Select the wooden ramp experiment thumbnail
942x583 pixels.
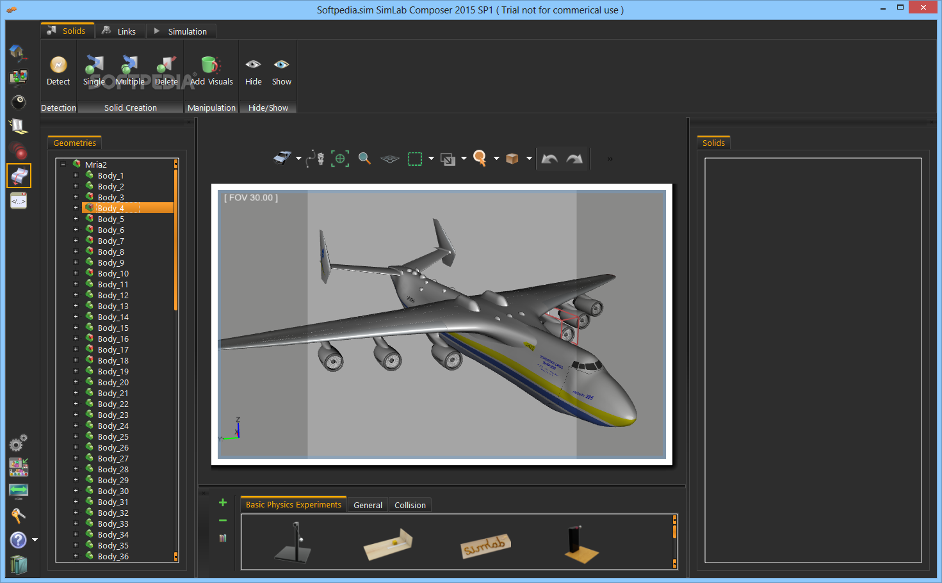coord(388,545)
